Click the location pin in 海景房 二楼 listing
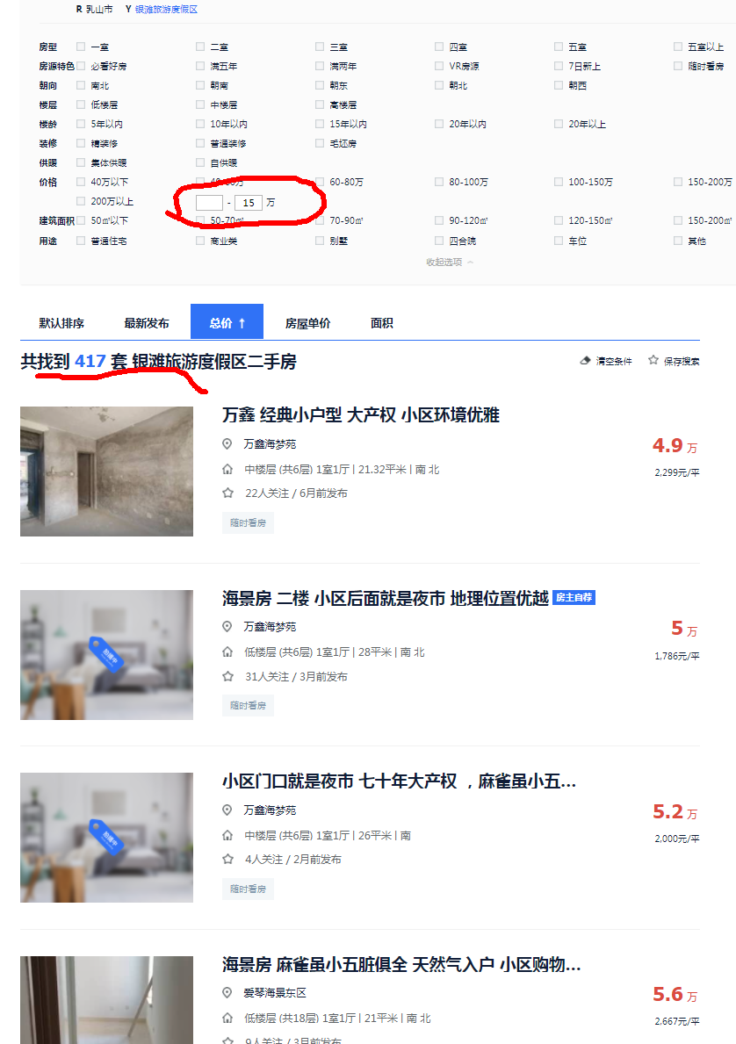 pos(227,627)
